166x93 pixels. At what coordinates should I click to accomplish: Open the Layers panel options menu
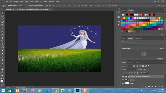pos(165,62)
